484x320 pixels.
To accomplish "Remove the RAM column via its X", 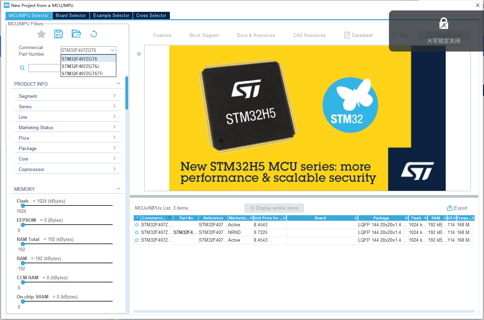I will click(445, 218).
